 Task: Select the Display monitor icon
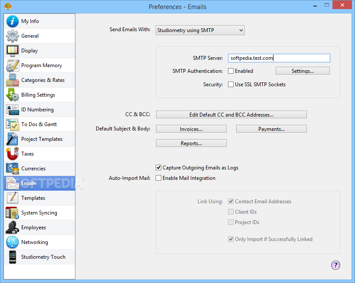(13, 51)
